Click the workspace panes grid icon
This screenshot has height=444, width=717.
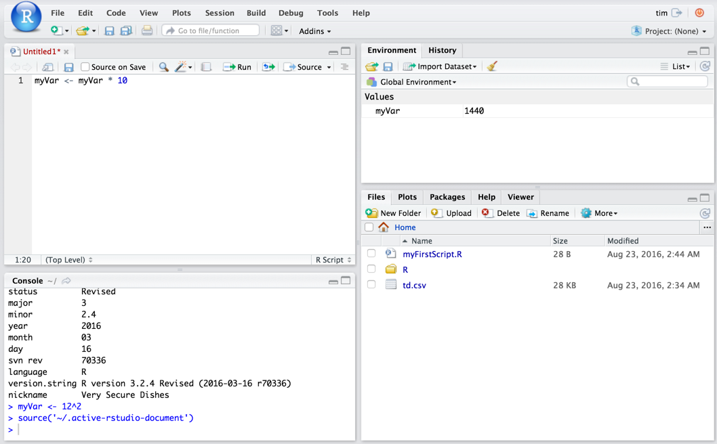click(x=276, y=30)
